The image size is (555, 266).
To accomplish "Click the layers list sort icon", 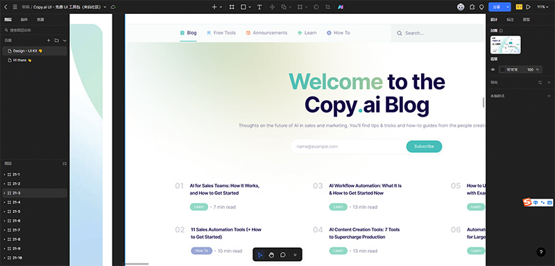I will [x=65, y=163].
